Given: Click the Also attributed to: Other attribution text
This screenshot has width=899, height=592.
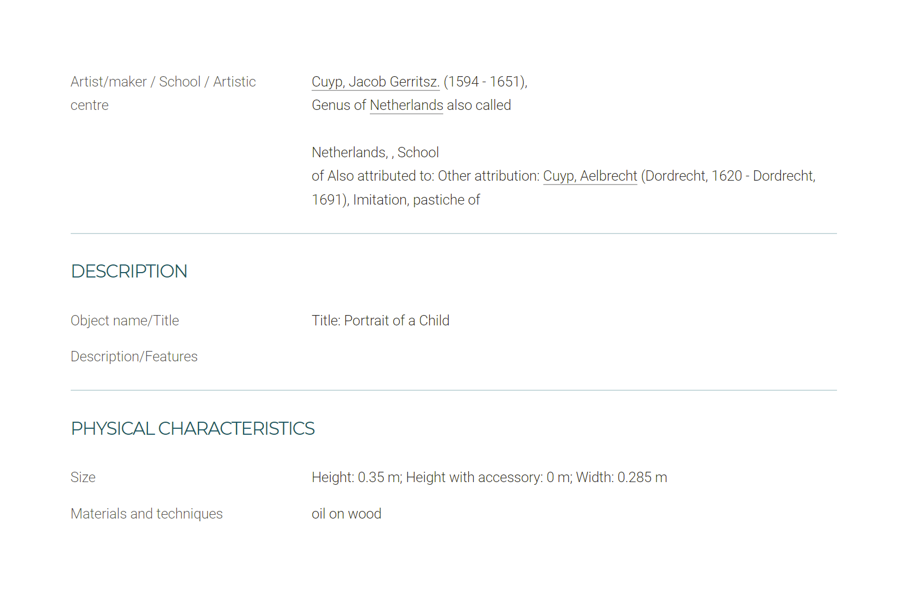Looking at the screenshot, I should (434, 176).
